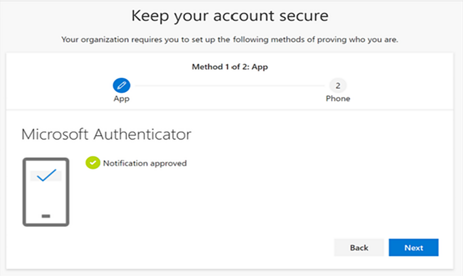Click the phone illustration with blue checkmark
Image resolution: width=463 pixels, height=276 pixels.
click(46, 192)
